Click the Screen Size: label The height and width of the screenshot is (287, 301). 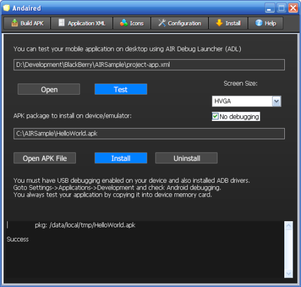click(240, 84)
